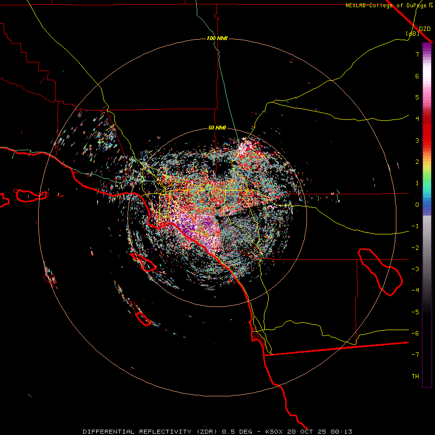
Task: Click the 50 NMI range ring label
Action: coord(217,128)
